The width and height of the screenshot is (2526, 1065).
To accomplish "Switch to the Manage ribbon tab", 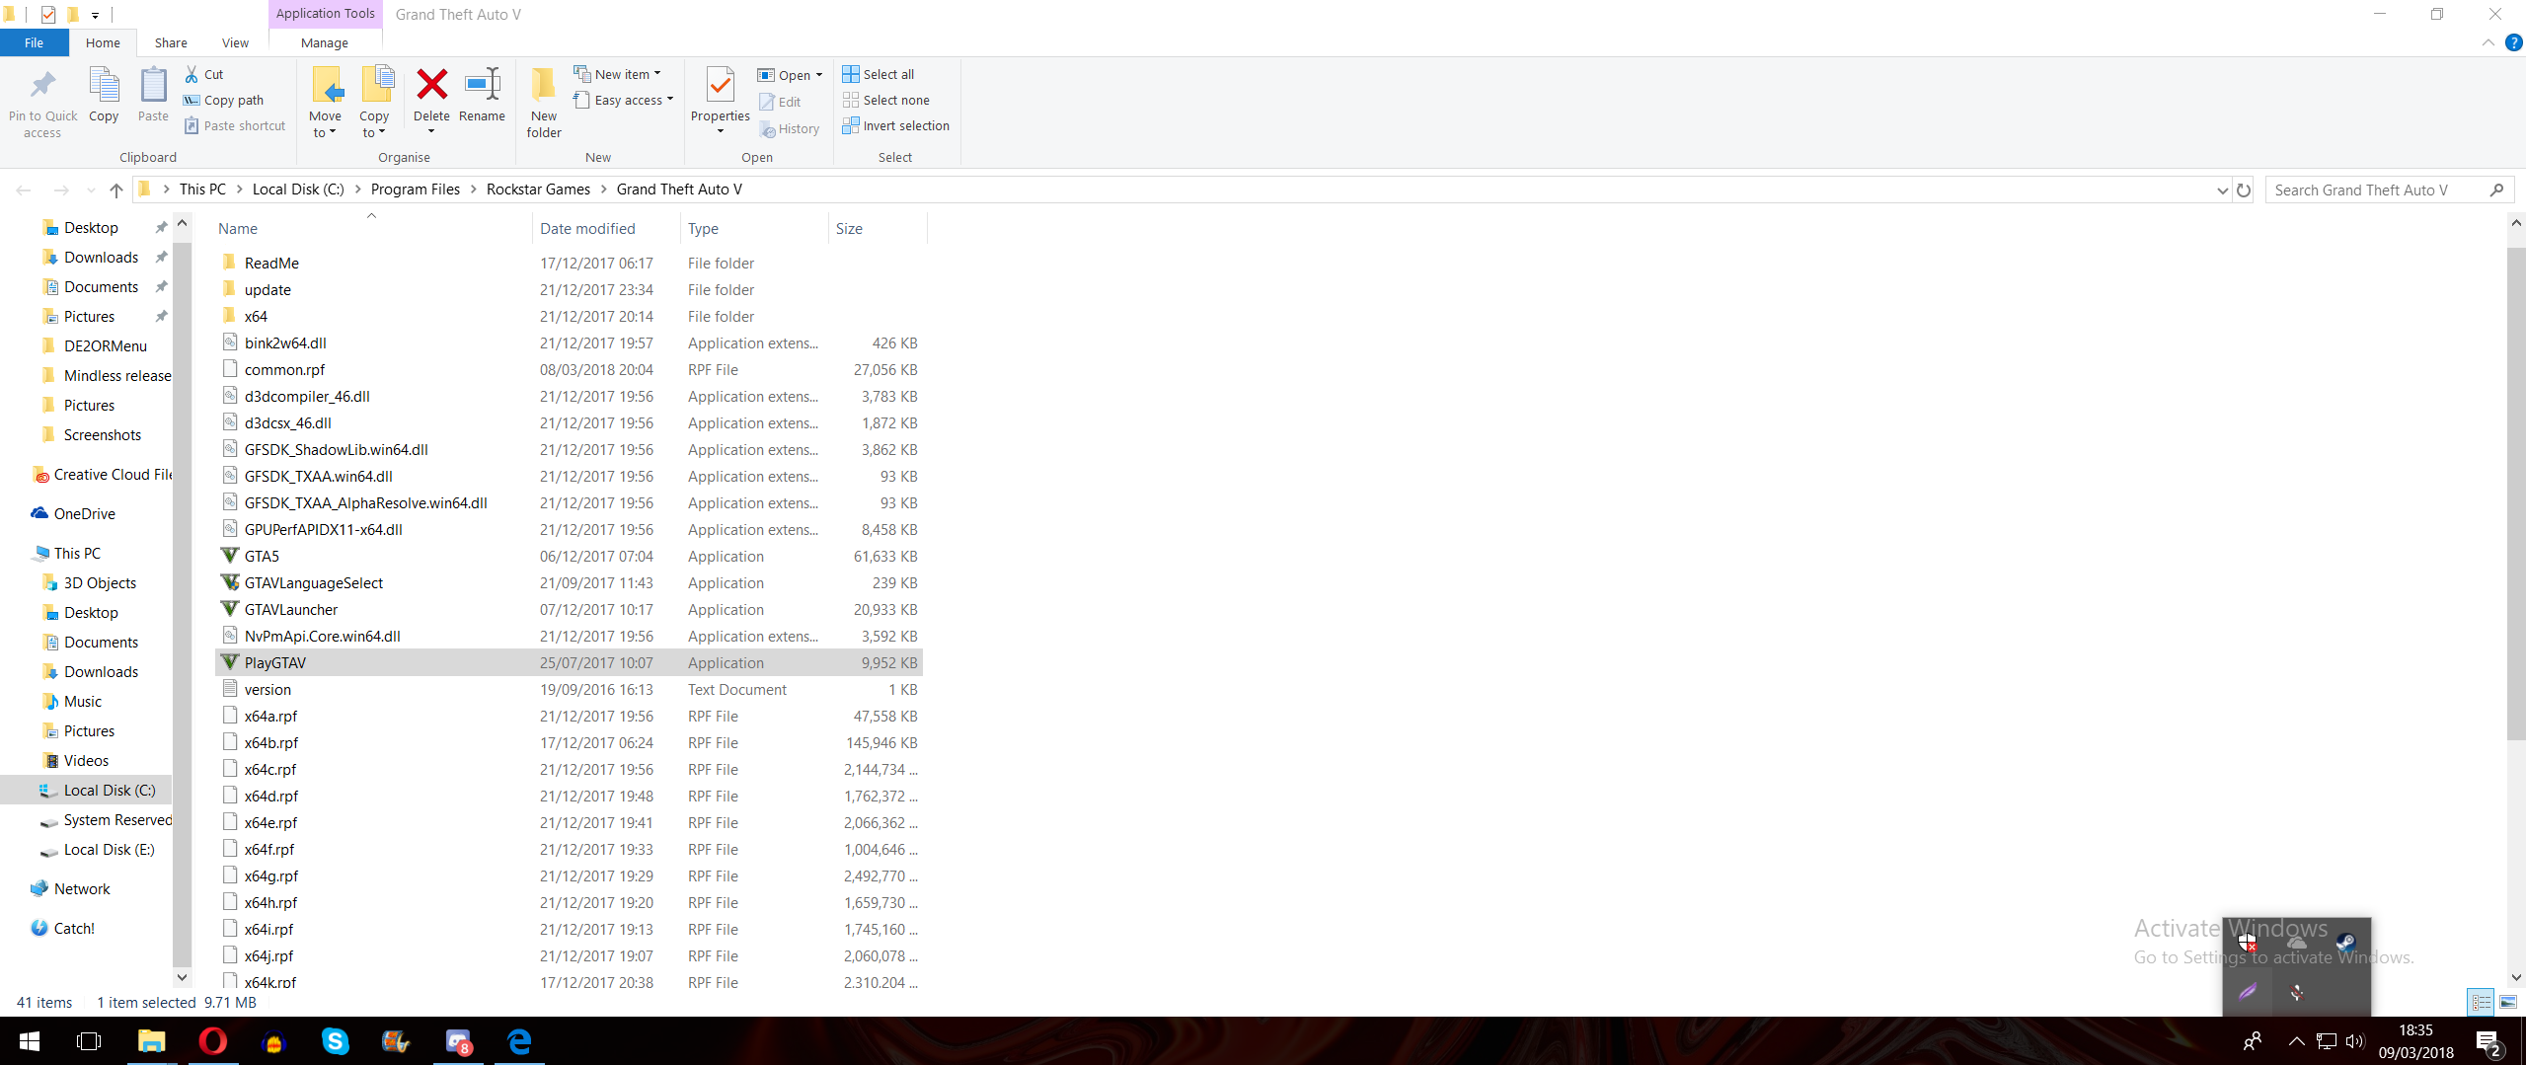I will click(324, 42).
